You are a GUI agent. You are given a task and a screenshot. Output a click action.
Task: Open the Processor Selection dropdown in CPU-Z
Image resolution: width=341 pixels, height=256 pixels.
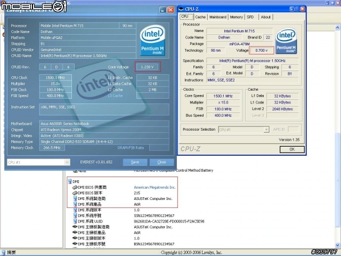(266, 130)
